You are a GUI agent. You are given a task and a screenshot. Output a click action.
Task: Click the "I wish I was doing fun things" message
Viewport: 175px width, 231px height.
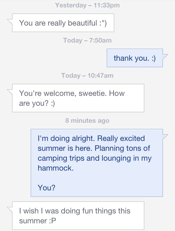click(78, 216)
